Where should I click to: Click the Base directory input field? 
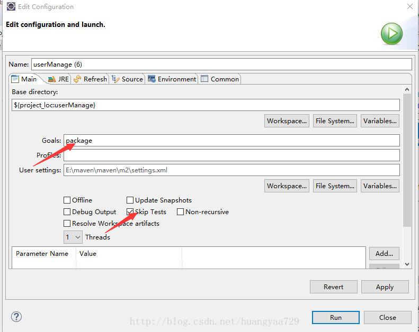tap(206, 105)
